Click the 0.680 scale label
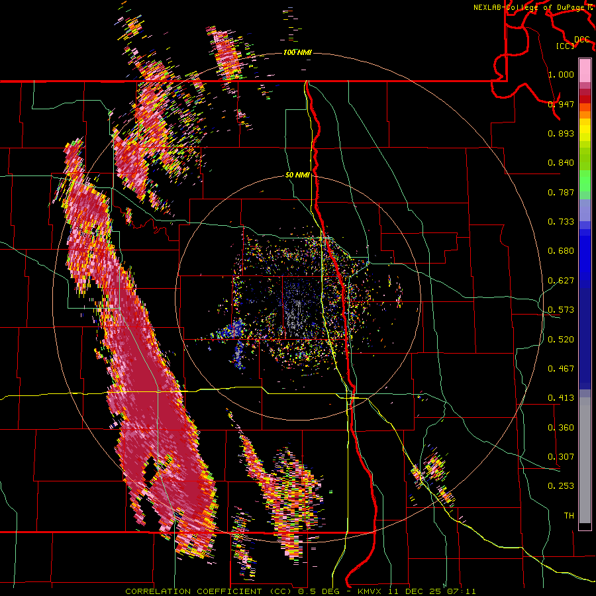The height and width of the screenshot is (596, 596). [561, 251]
